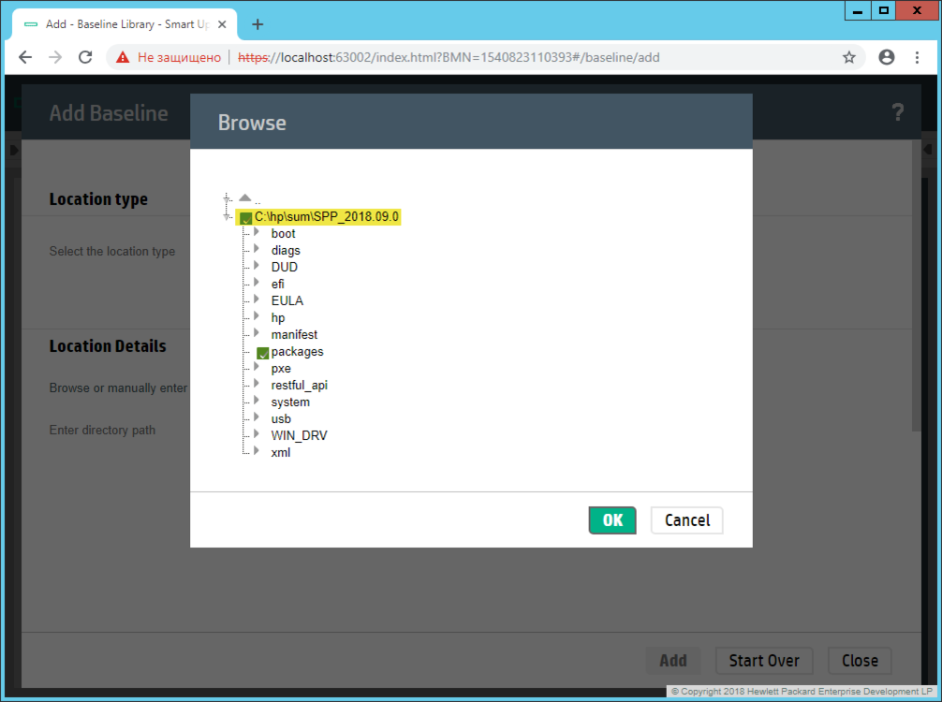Click the Add Baseline page scrollbar
The image size is (942, 702).
(x=916, y=285)
